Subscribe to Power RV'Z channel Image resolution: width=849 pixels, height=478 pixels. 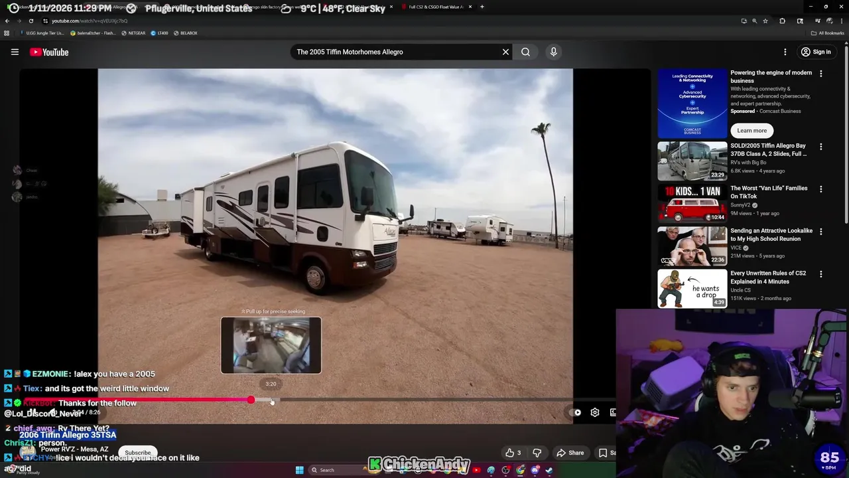click(x=138, y=453)
